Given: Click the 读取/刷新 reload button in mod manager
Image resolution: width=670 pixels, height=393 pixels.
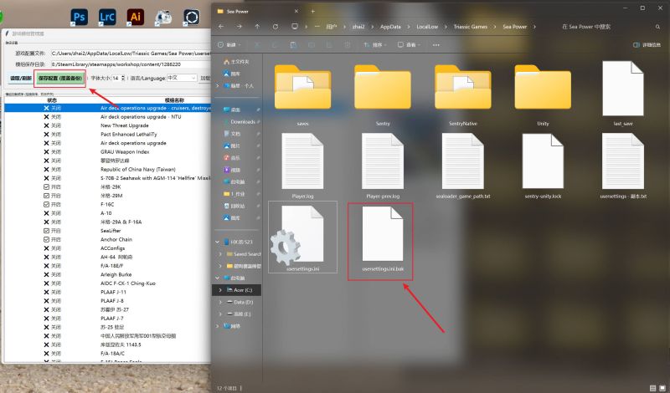Looking at the screenshot, I should click(x=20, y=78).
